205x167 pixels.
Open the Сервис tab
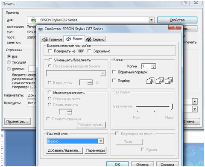(x=96, y=39)
